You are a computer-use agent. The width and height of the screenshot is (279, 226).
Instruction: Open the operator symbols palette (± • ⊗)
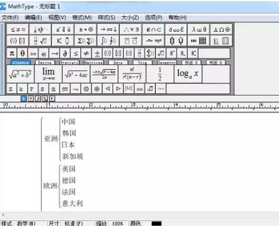pos(86,29)
